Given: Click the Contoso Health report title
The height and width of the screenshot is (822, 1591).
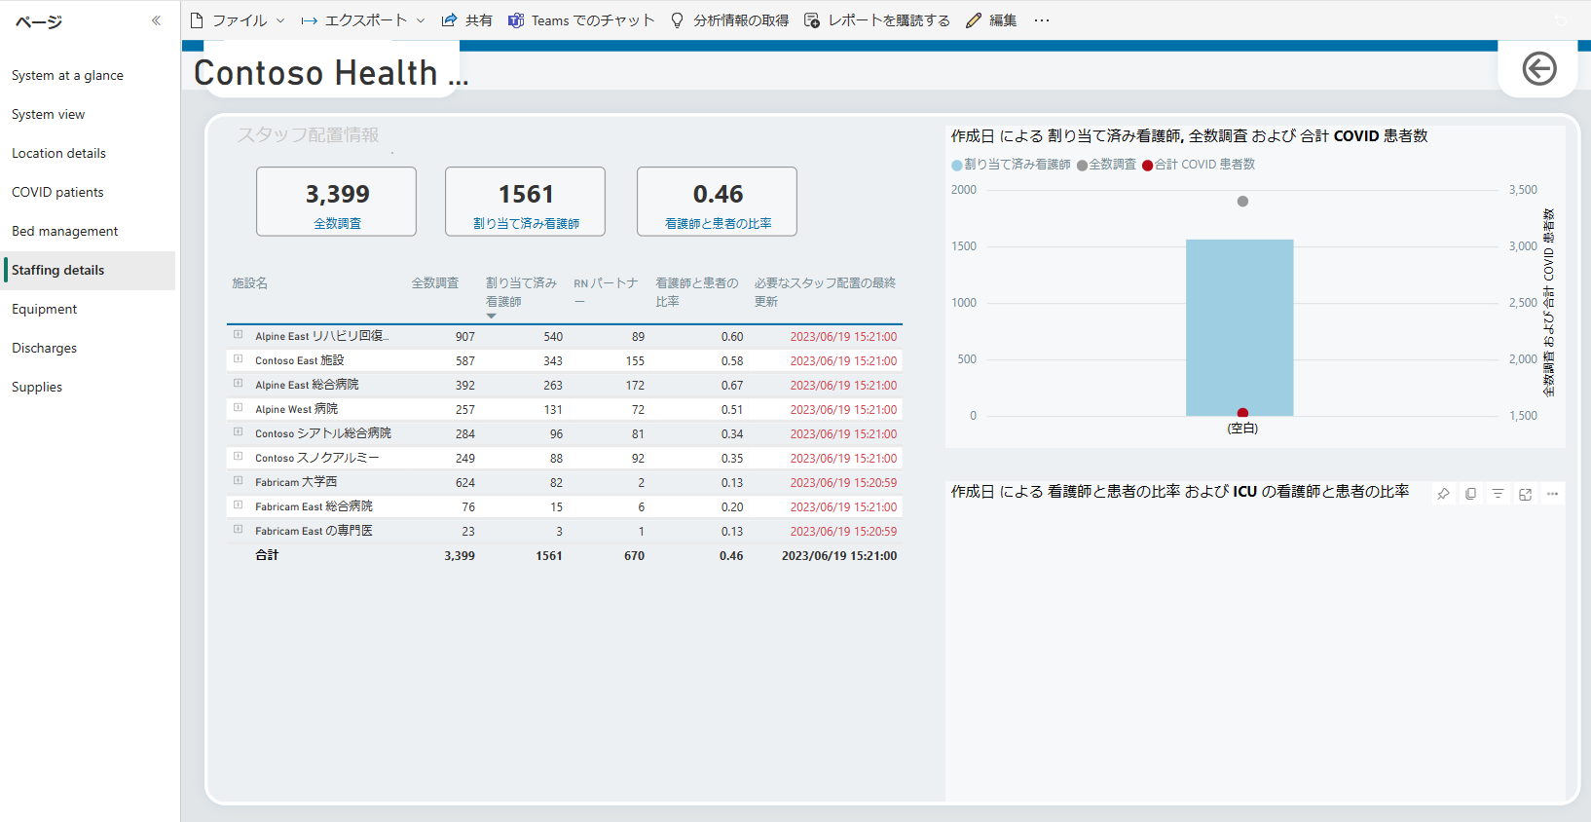Looking at the screenshot, I should coord(330,73).
